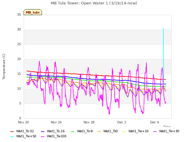189x142 pixels.
Task: Click the Wat1_Ts-8 legend label
Action: (x=85, y=131)
